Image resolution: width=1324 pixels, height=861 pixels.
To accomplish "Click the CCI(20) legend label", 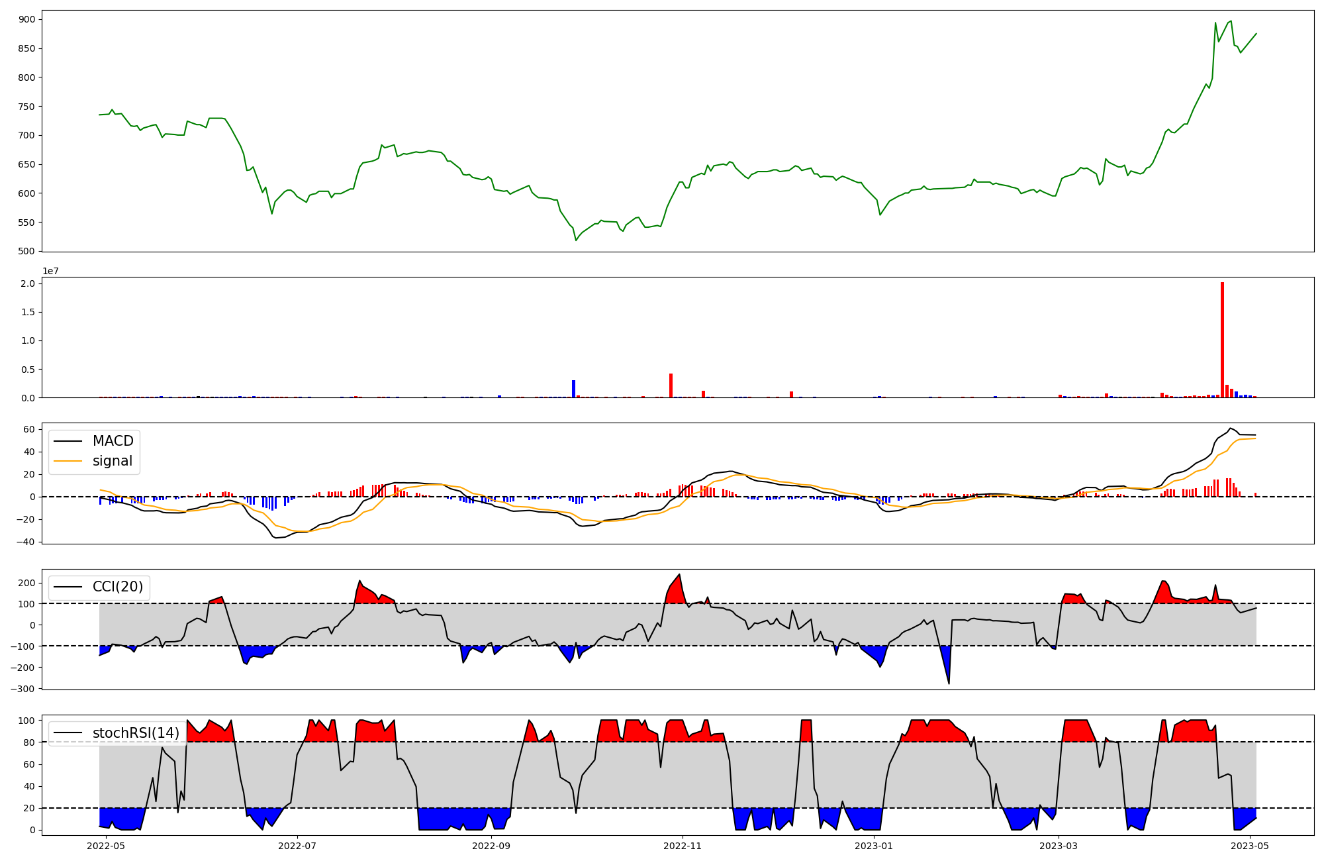I will [x=117, y=587].
